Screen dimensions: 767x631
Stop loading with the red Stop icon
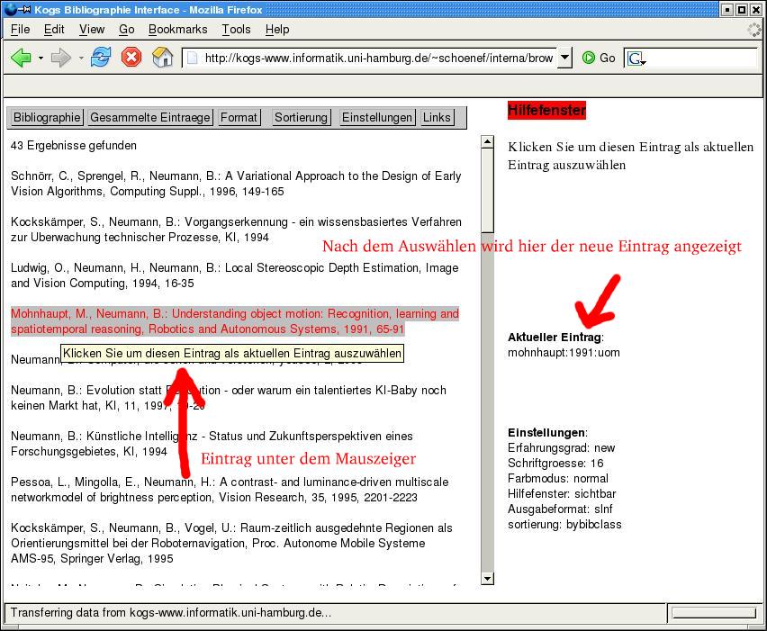(x=131, y=58)
